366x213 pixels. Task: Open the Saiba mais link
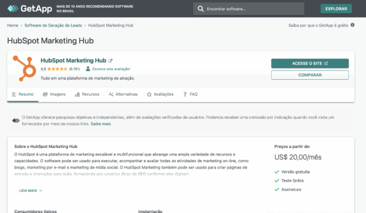(x=101, y=124)
